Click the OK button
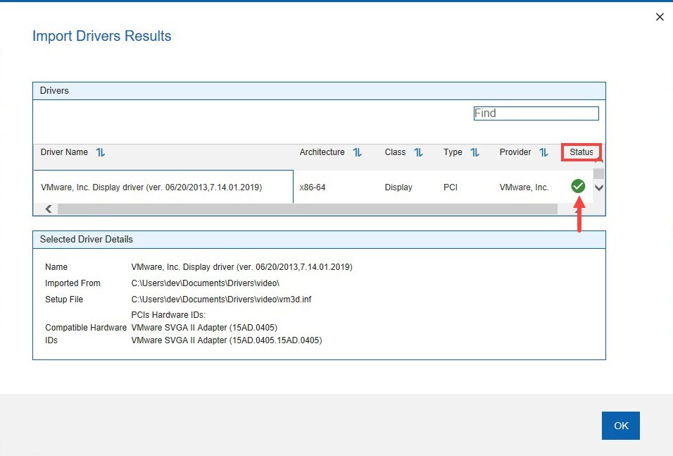The width and height of the screenshot is (673, 456). point(621,426)
